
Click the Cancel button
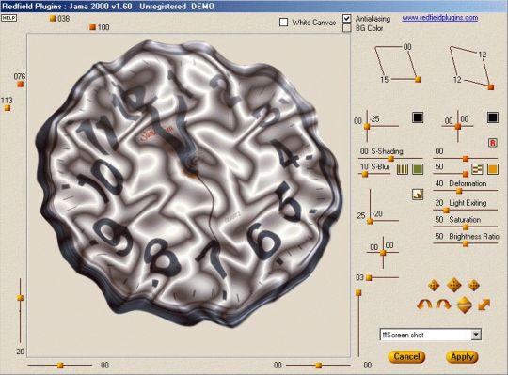(406, 356)
